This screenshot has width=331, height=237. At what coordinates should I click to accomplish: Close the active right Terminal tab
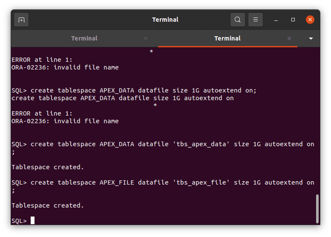(x=289, y=38)
